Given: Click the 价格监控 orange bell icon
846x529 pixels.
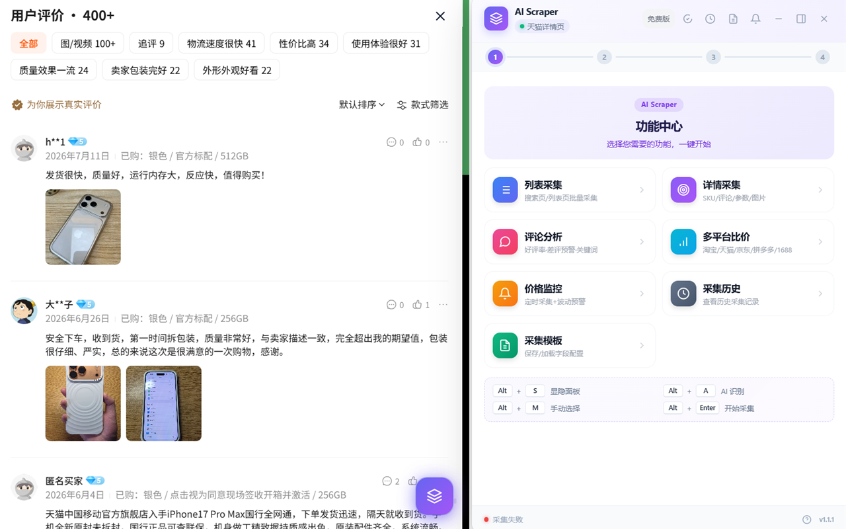Looking at the screenshot, I should (506, 294).
